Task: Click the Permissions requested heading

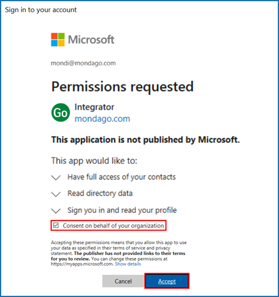Action: coord(123,86)
